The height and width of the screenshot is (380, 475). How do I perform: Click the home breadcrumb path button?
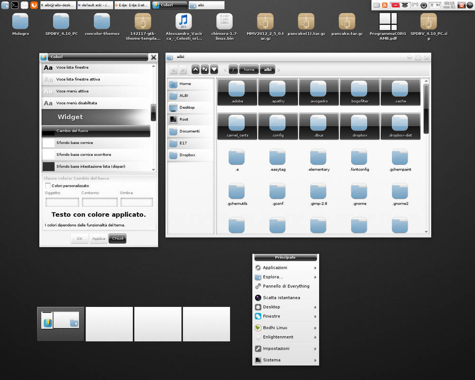pyautogui.click(x=249, y=69)
